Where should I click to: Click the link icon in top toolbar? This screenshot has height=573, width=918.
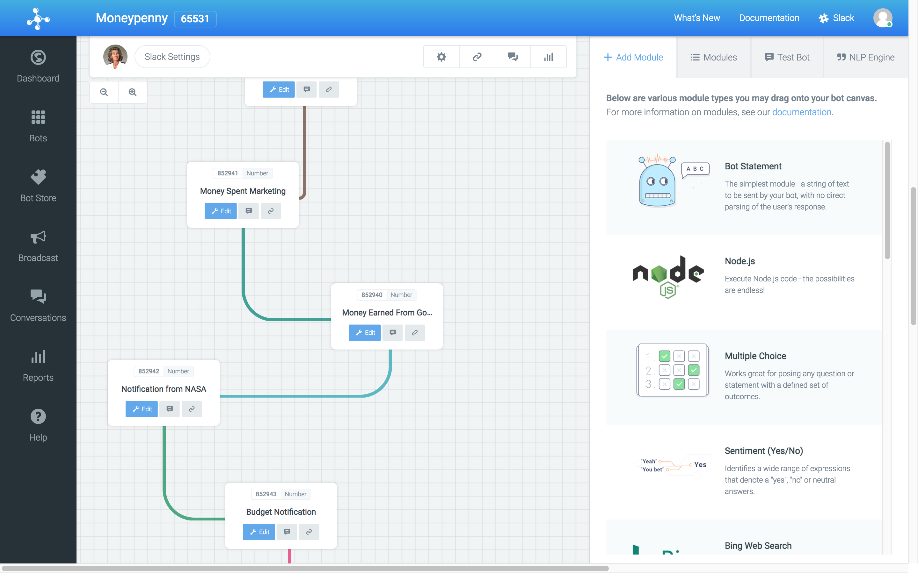click(477, 57)
